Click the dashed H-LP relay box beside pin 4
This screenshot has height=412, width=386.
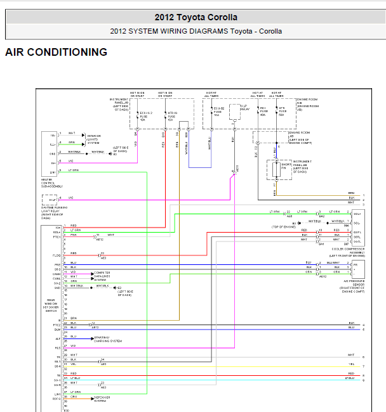50,200
